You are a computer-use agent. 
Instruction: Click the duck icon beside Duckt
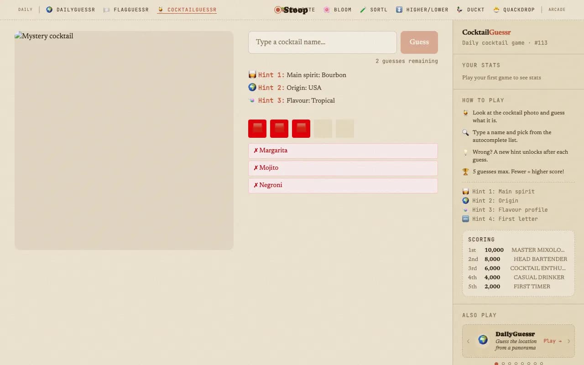coord(459,10)
